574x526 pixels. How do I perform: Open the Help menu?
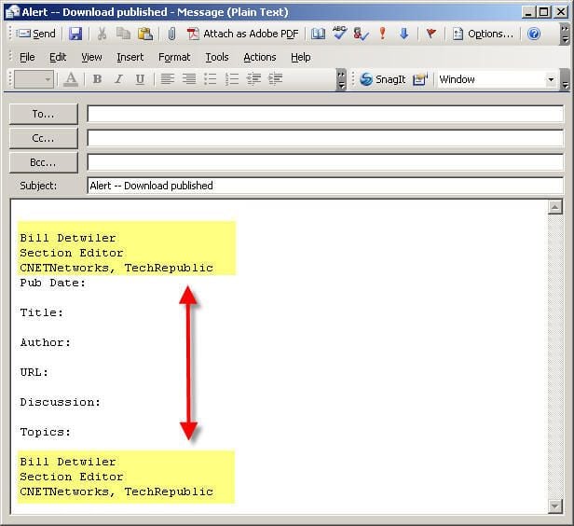pyautogui.click(x=301, y=57)
